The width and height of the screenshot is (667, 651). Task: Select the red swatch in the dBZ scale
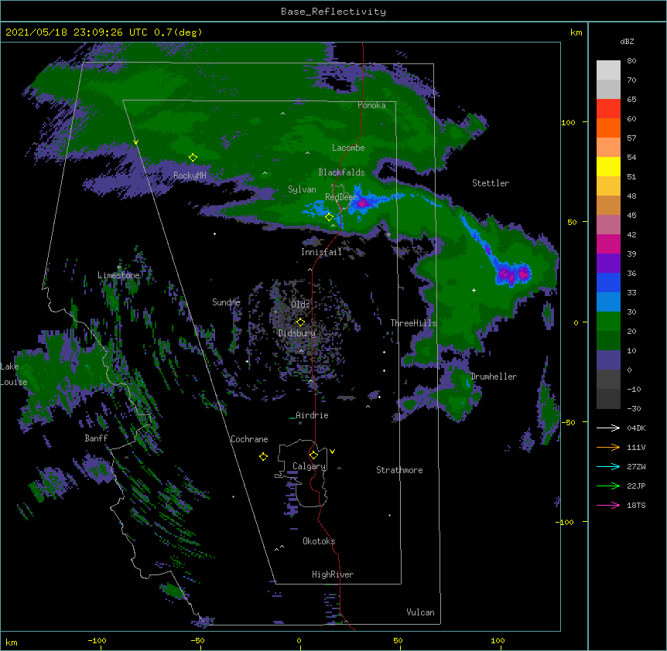(x=608, y=109)
